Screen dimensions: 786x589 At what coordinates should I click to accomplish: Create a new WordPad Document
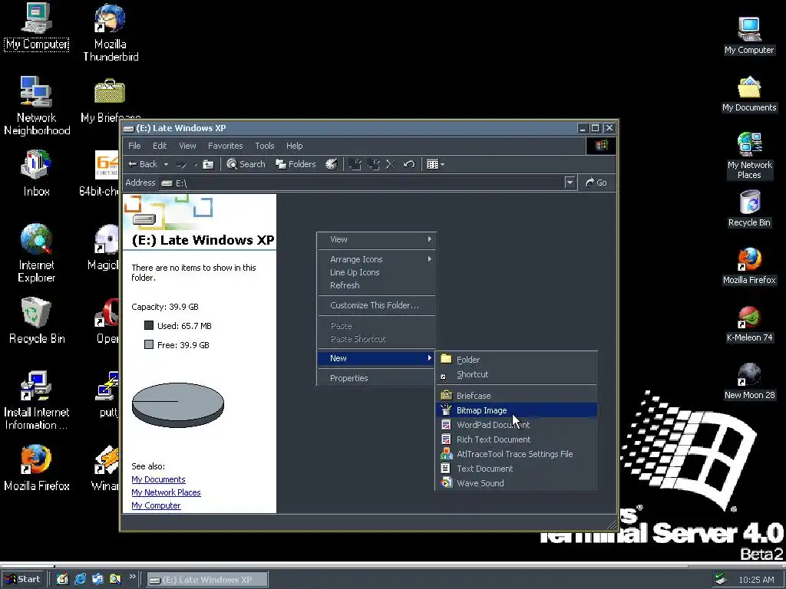tap(517, 425)
